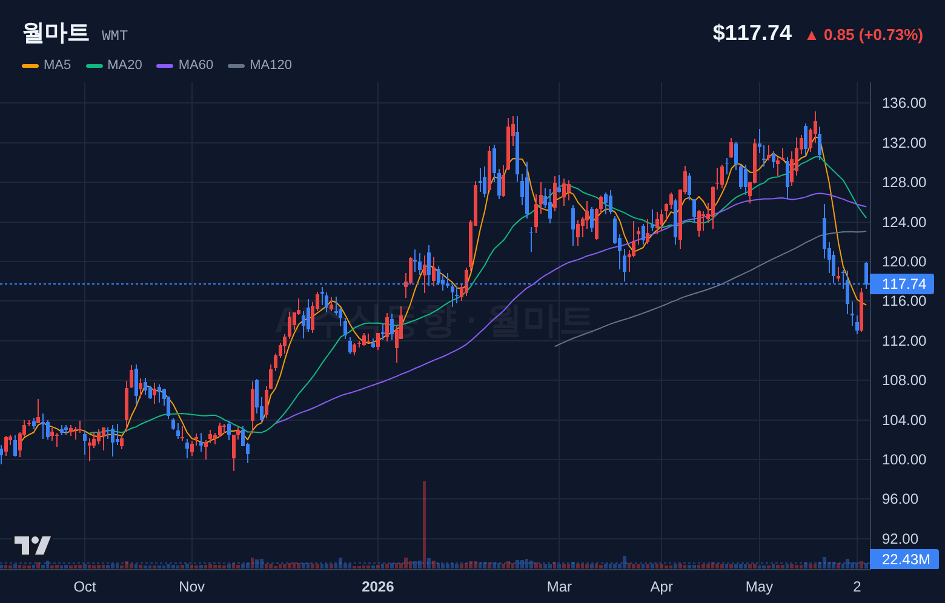
Task: Click the 22.43M volume label
Action: (905, 559)
